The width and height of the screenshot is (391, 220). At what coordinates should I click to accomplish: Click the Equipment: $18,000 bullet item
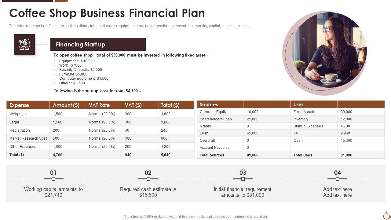coord(77,61)
